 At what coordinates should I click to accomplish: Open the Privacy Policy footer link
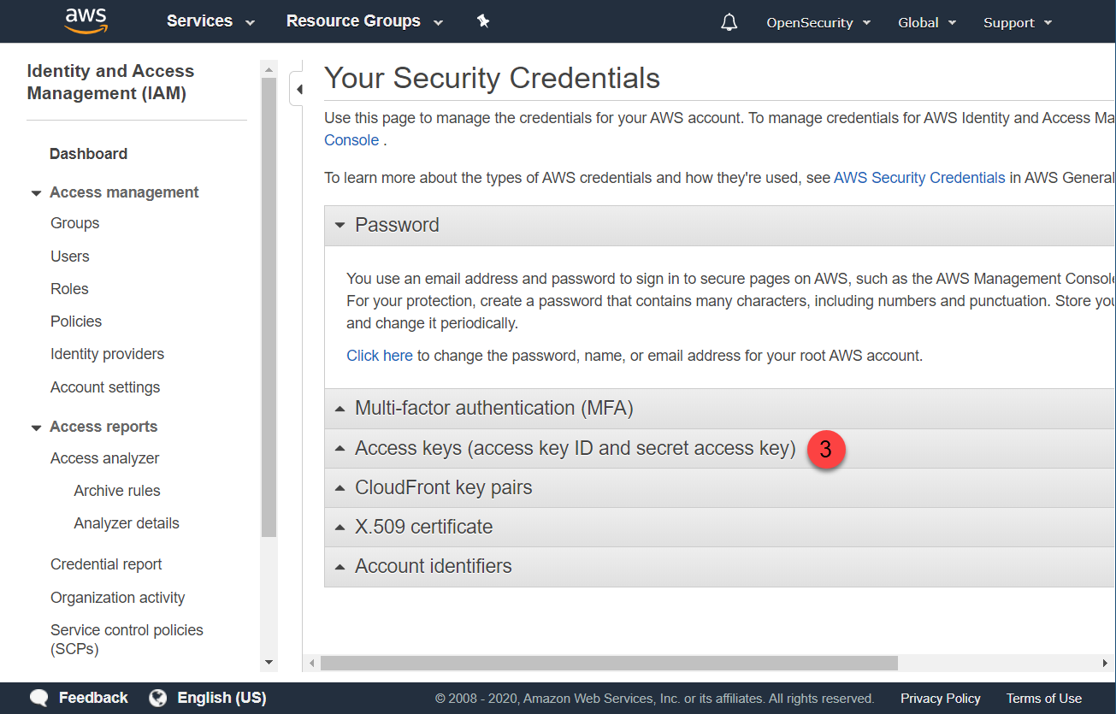tap(940, 699)
